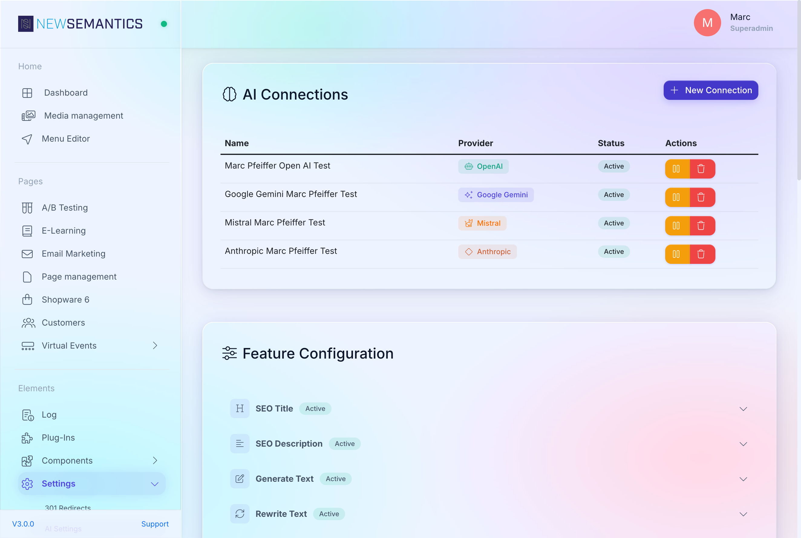801x538 pixels.
Task: Click the SEO Title Active badge
Action: [315, 409]
